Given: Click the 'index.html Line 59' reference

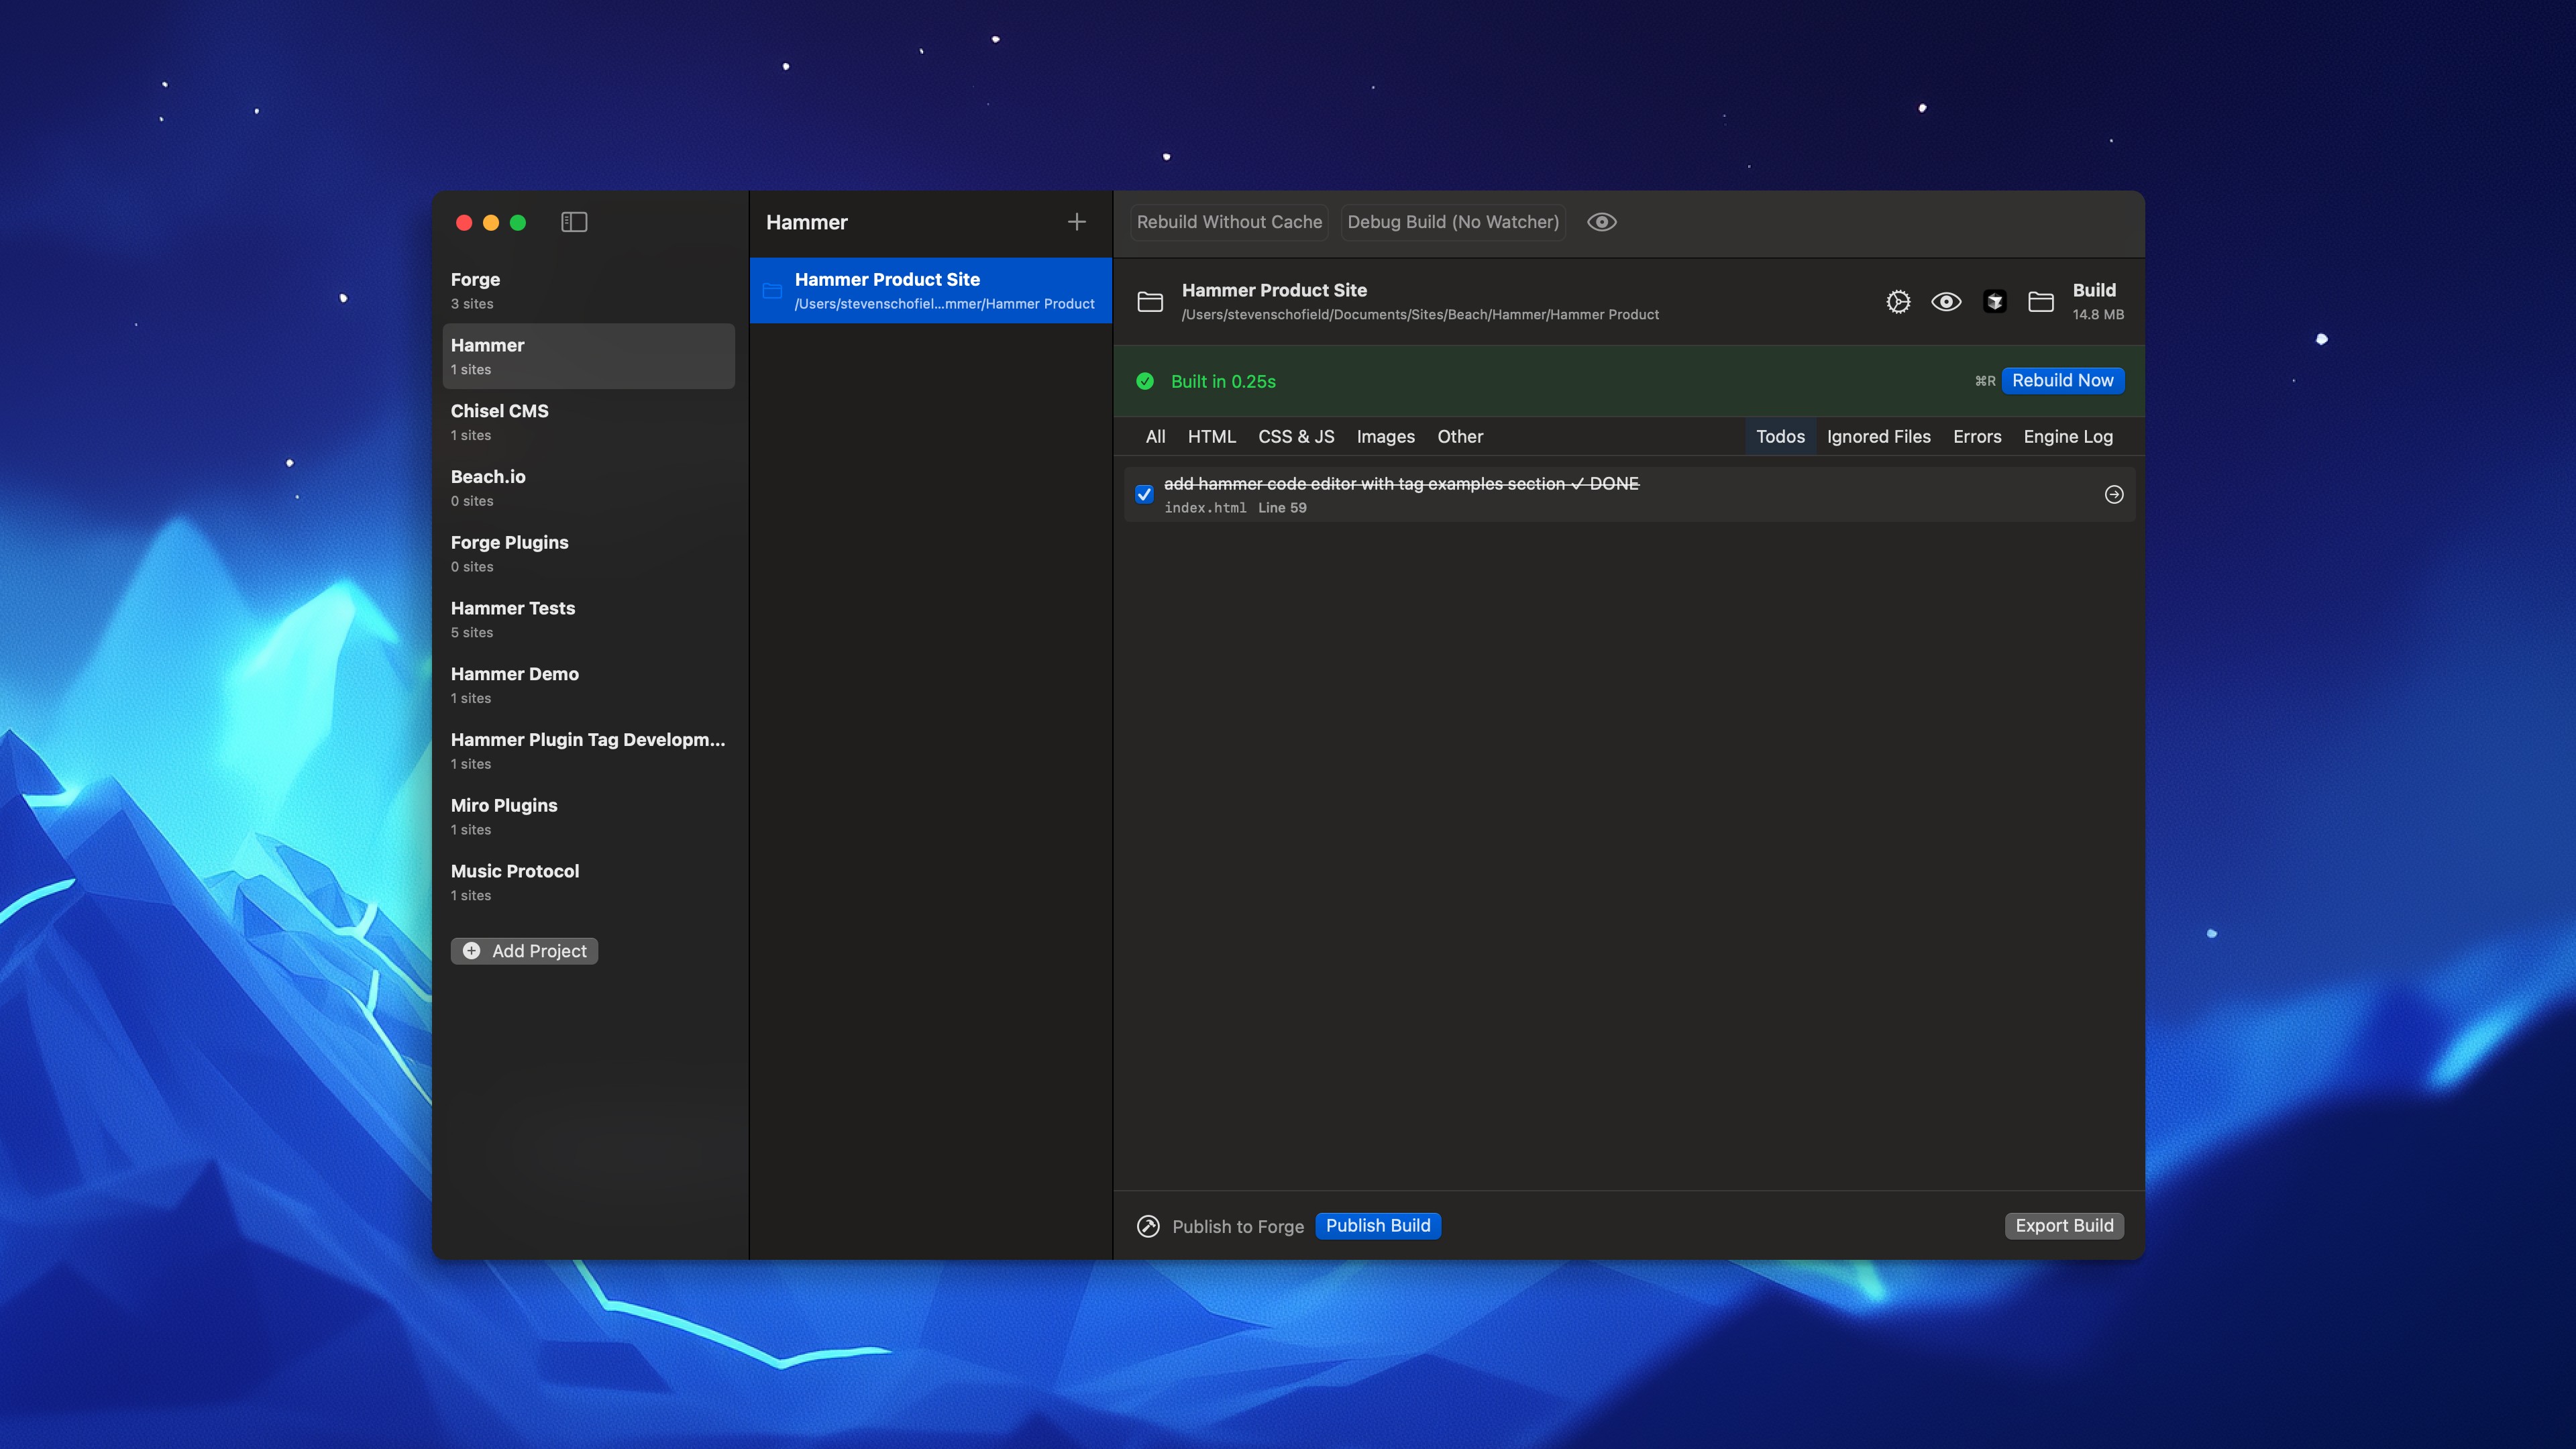Looking at the screenshot, I should [1235, 508].
